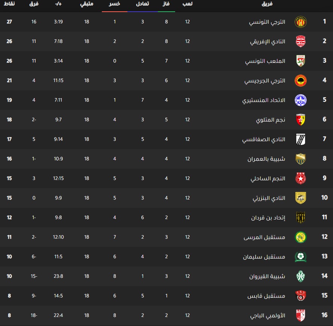The height and width of the screenshot is (326, 333).
Task: Click the CS Sfaxien (النادي الصفاقسي) crest
Action: 300,139
